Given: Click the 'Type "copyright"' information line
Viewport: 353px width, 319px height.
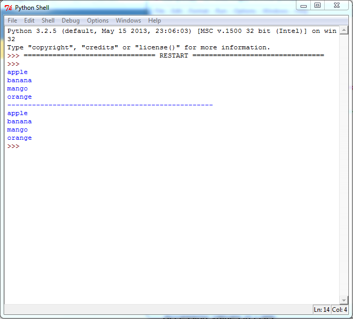Looking at the screenshot, I should (138, 47).
